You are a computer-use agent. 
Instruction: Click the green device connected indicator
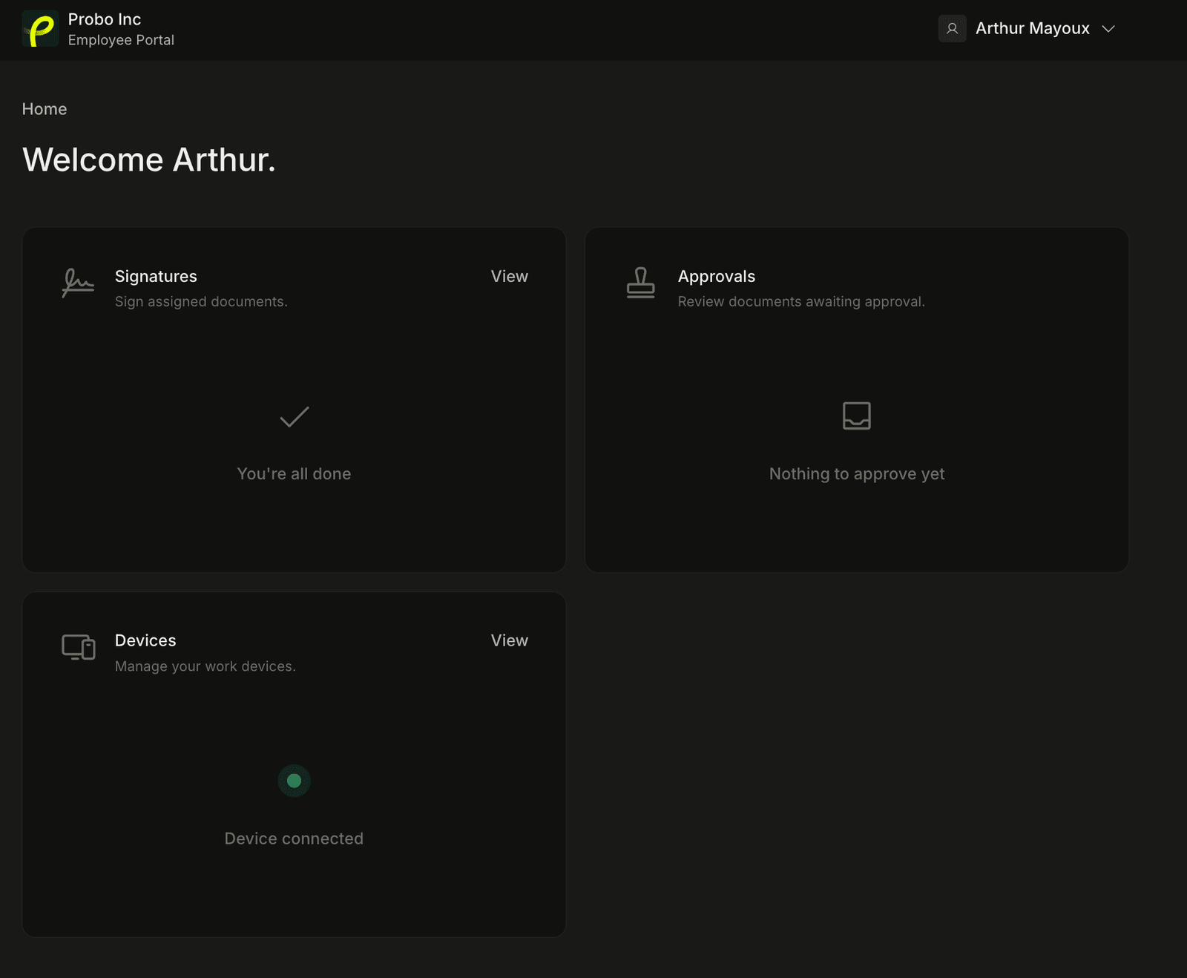point(294,781)
